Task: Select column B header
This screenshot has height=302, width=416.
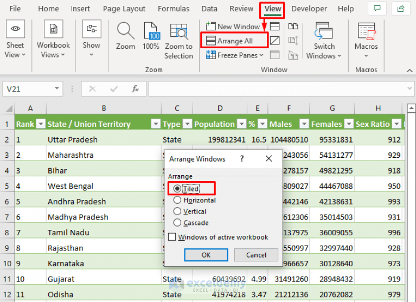Action: 104,108
